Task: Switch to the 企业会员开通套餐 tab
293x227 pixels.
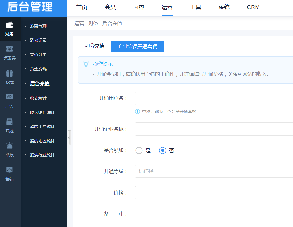Action: pos(138,46)
